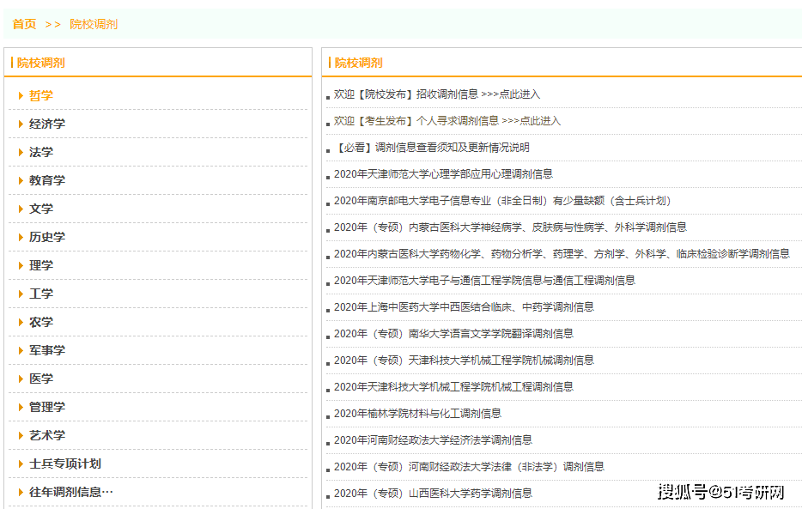Go to 首页 in the breadcrumb
The width and height of the screenshot is (802, 509).
[x=24, y=24]
